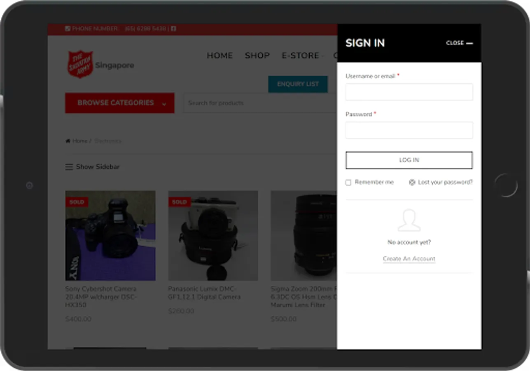Open Sony Cybershot Camera product title
This screenshot has height=371, width=530.
click(x=101, y=297)
